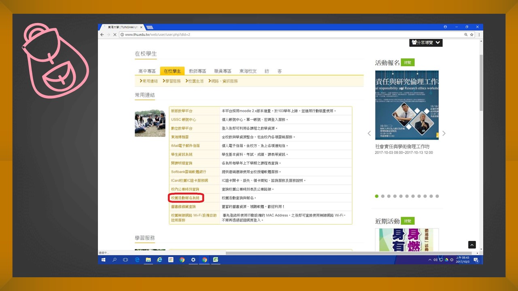Switch to the 東海校友 tab
Image resolution: width=518 pixels, height=291 pixels.
pyautogui.click(x=248, y=71)
